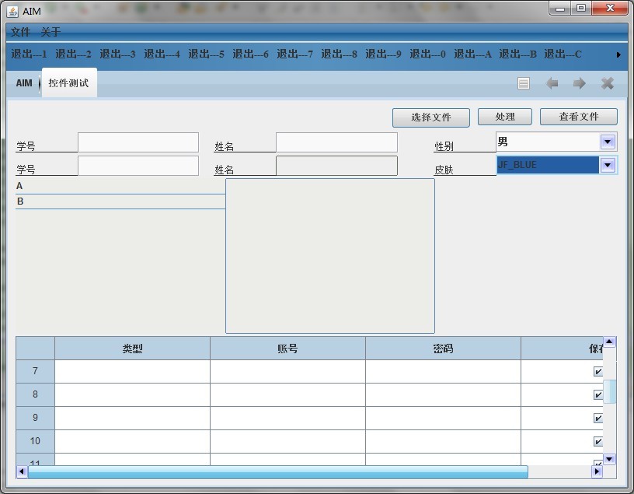Expand the B panel row
This screenshot has height=494, width=634.
coord(120,201)
